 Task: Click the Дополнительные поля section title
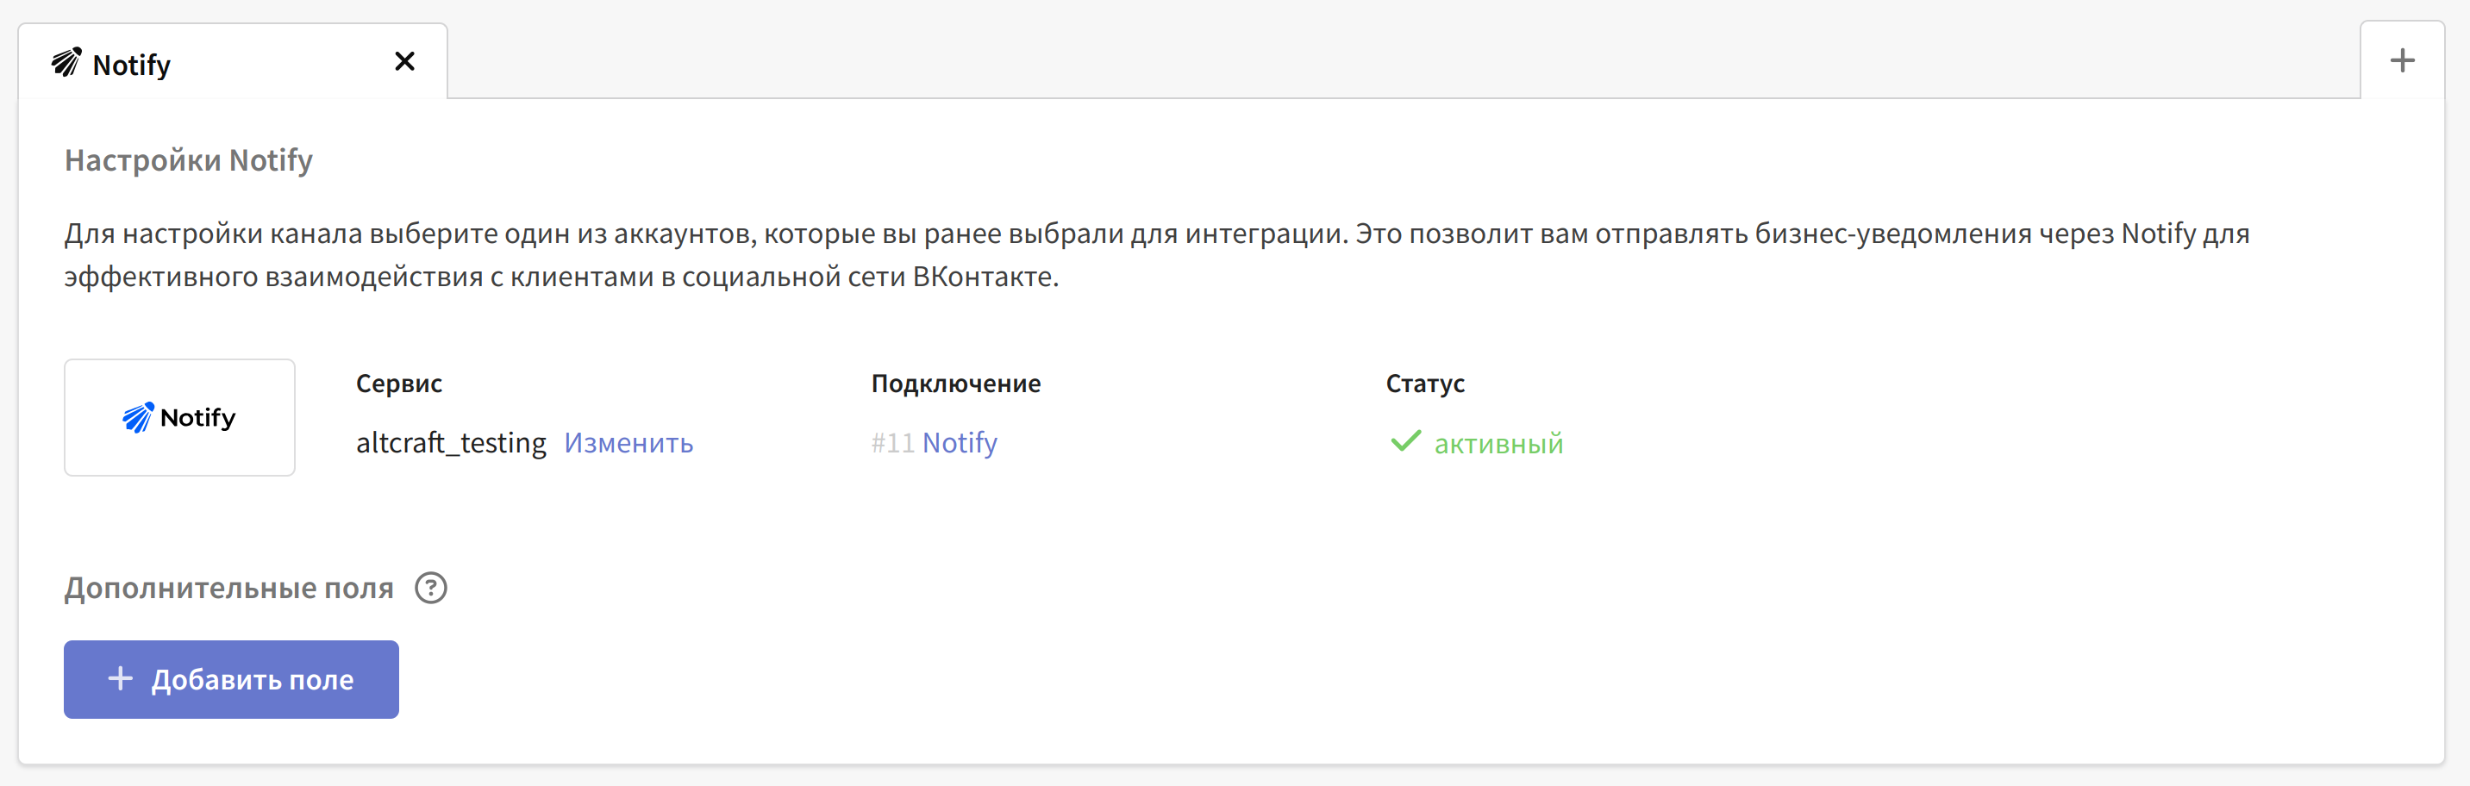(228, 588)
